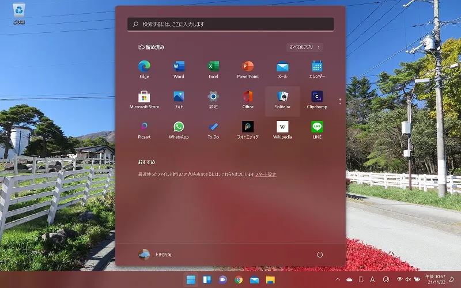Open Microsoft Store app

pyautogui.click(x=144, y=100)
